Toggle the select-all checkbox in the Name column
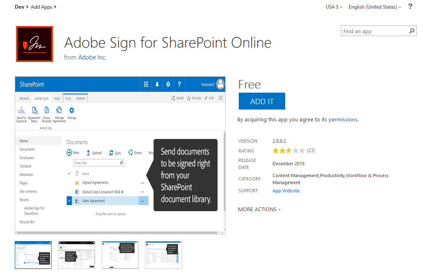This screenshot has width=423, height=278. 69,173
